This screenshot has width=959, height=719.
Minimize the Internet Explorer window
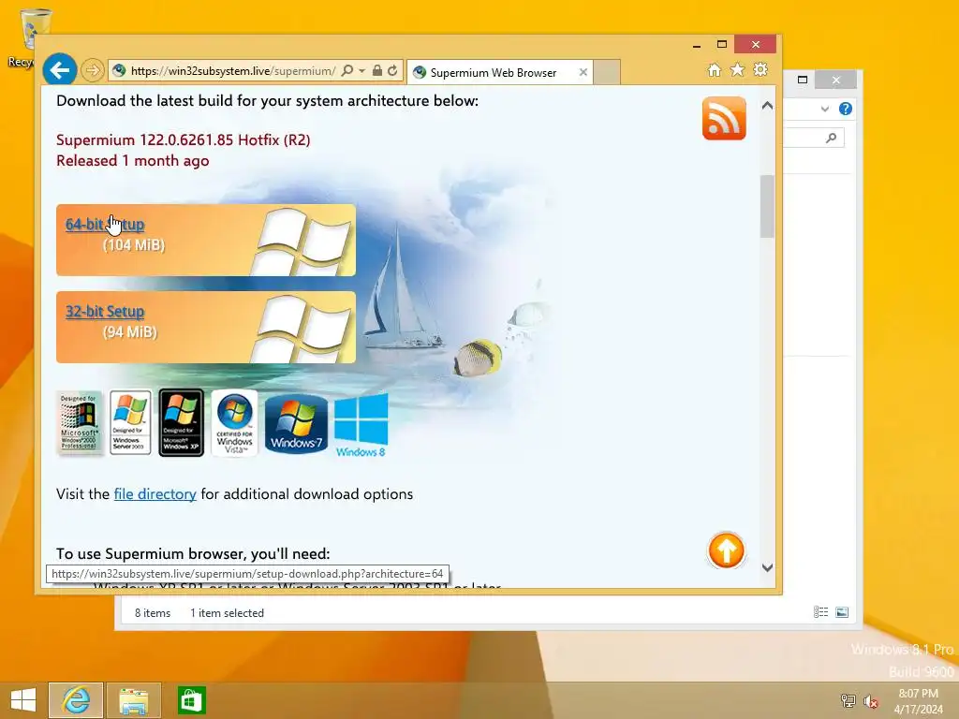(697, 45)
